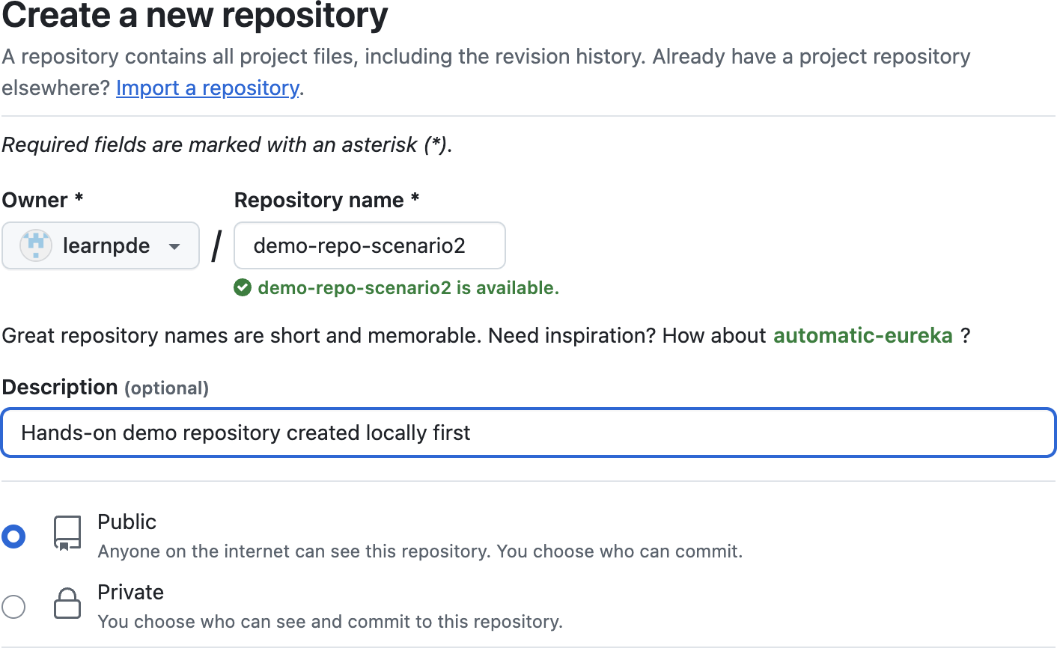The width and height of the screenshot is (1057, 648).
Task: Focus the Repository name input field
Action: click(370, 245)
